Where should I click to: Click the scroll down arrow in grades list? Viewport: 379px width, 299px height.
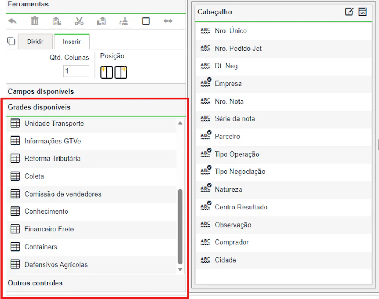180,269
